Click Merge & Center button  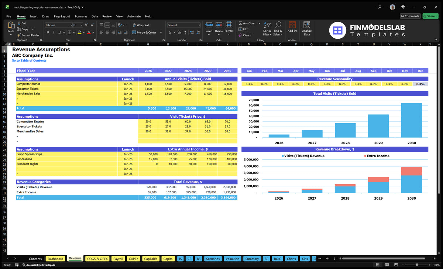click(x=144, y=32)
